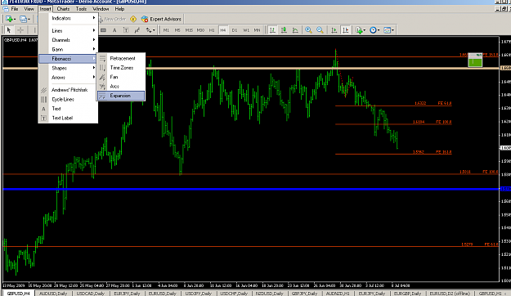Select bar chart display mode
This screenshot has height=296, width=511.
272,30
